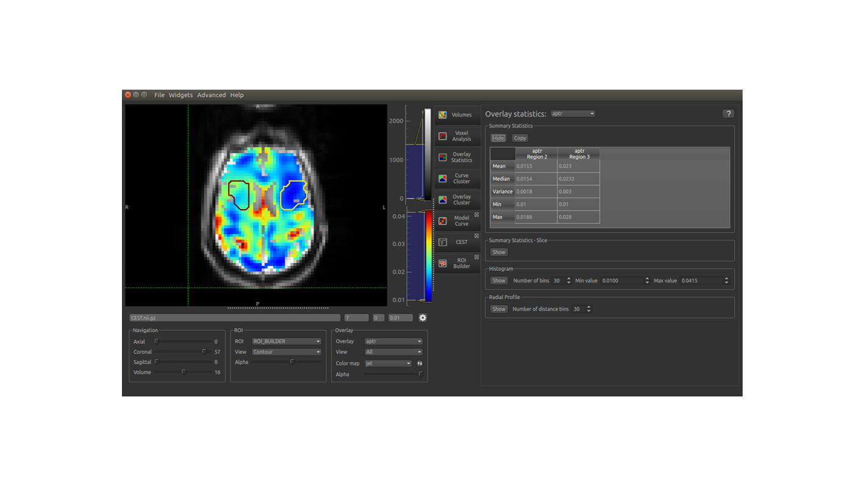Open the Model Curve widget
This screenshot has width=867, height=480.
[x=457, y=221]
